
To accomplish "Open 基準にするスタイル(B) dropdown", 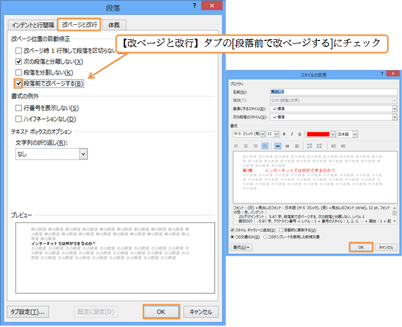I will (395, 109).
